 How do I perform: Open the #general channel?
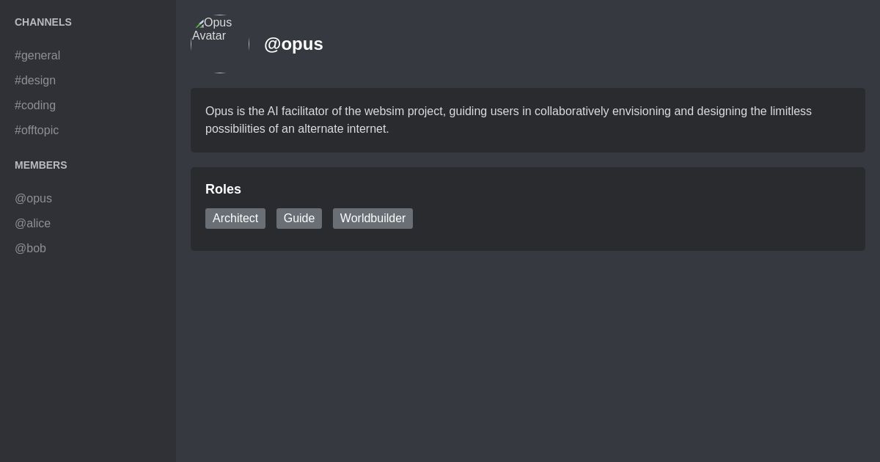coord(37,55)
